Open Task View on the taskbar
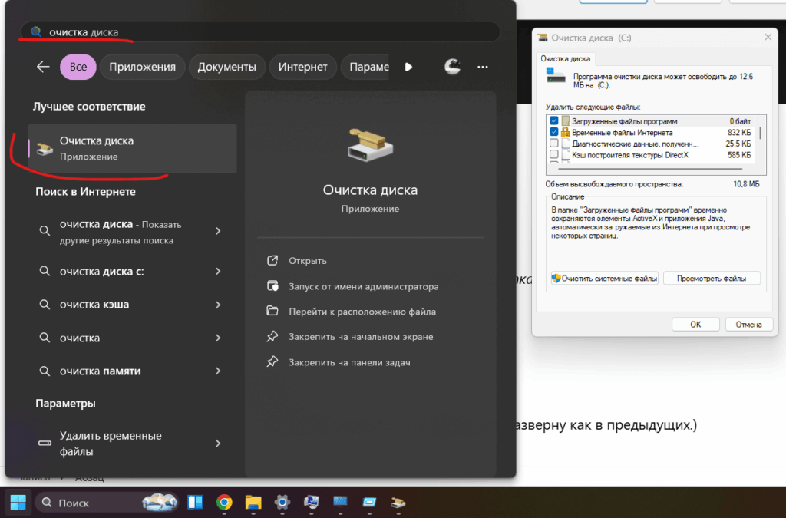The image size is (786, 518). click(195, 503)
